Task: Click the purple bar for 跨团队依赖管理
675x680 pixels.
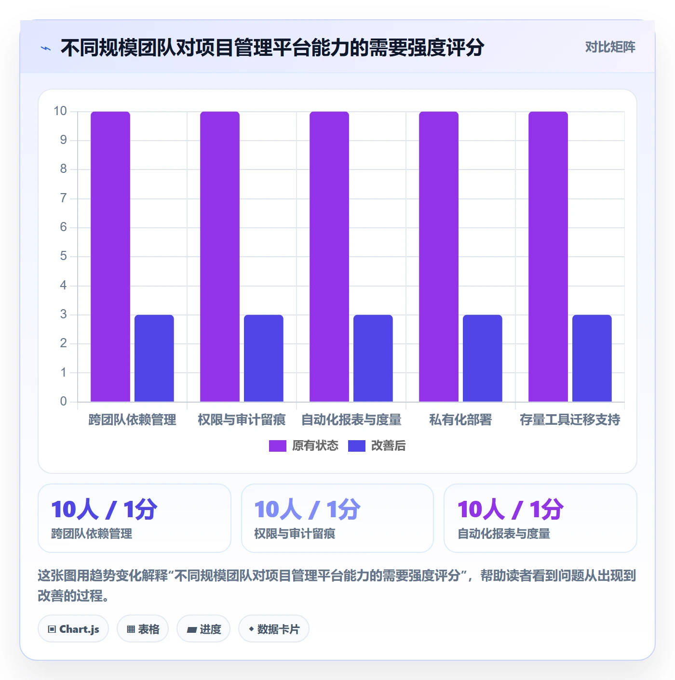Action: click(x=110, y=257)
